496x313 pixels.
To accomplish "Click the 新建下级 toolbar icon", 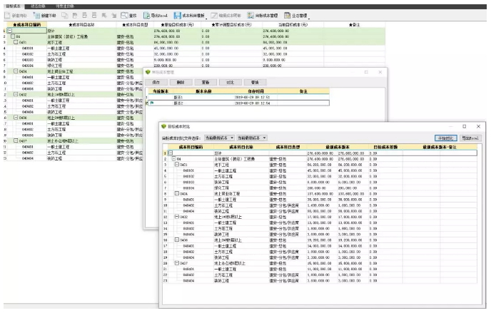I will click(46, 16).
